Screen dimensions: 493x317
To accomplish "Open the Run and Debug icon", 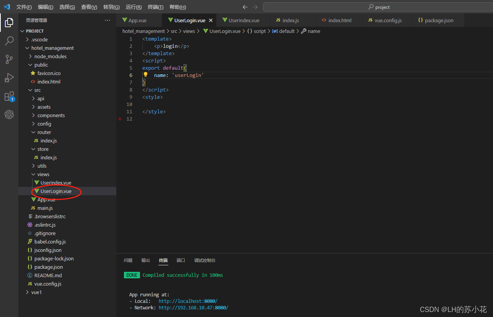I will [x=9, y=78].
